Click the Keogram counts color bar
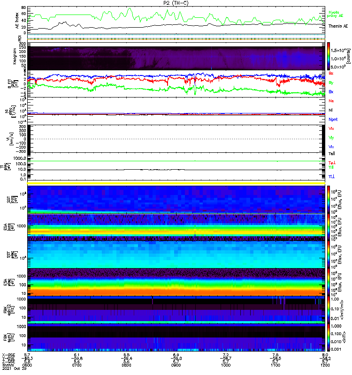The image size is (352, 375). point(329,56)
